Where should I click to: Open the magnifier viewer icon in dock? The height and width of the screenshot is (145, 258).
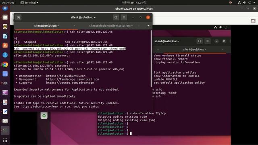pos(5,121)
